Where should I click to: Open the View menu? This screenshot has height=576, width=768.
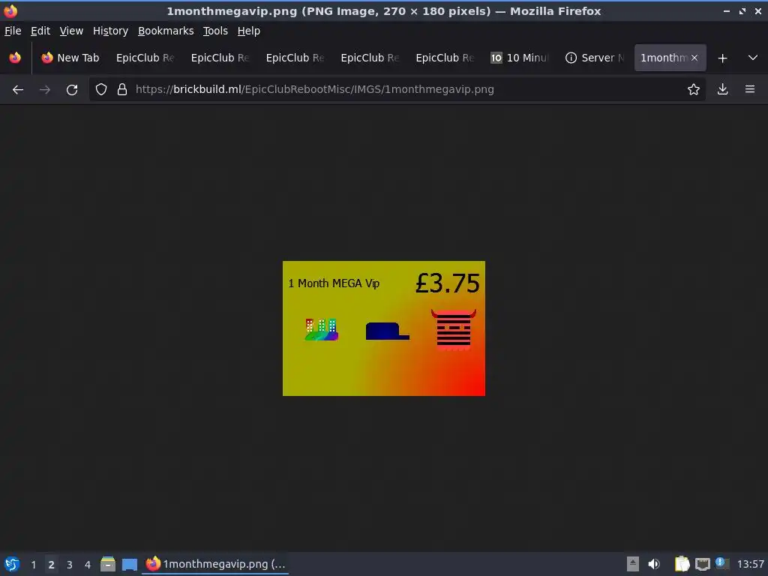point(71,31)
